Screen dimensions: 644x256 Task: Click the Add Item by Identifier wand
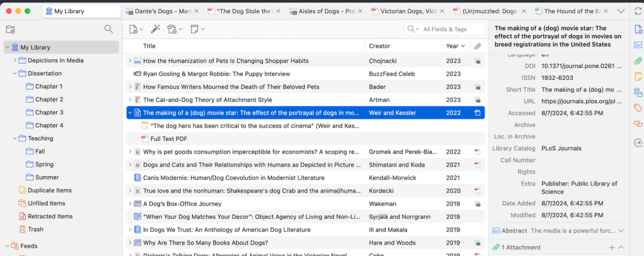click(x=155, y=29)
